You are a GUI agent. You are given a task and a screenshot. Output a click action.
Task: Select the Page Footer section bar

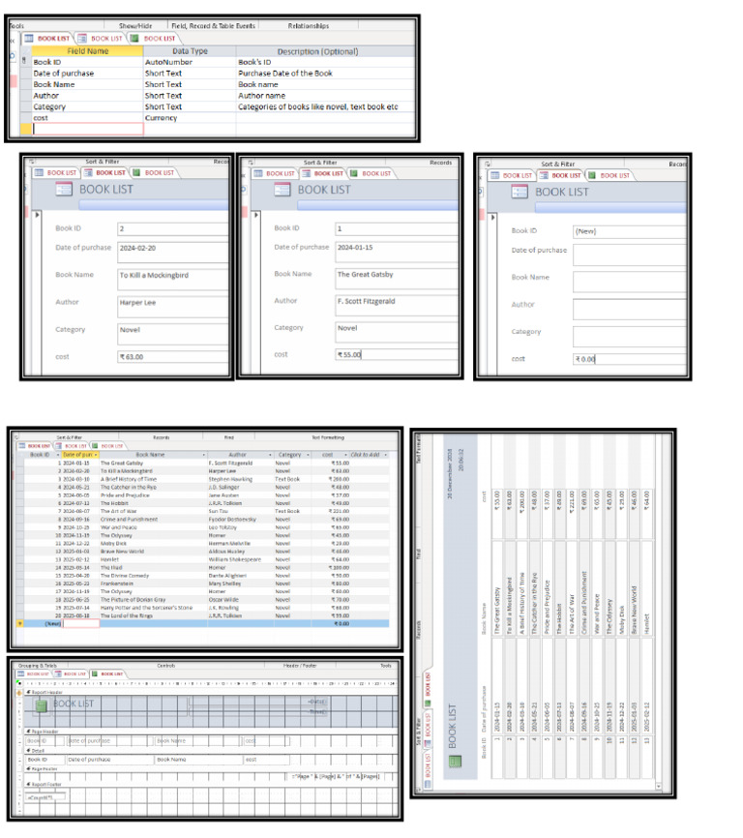tap(211, 769)
